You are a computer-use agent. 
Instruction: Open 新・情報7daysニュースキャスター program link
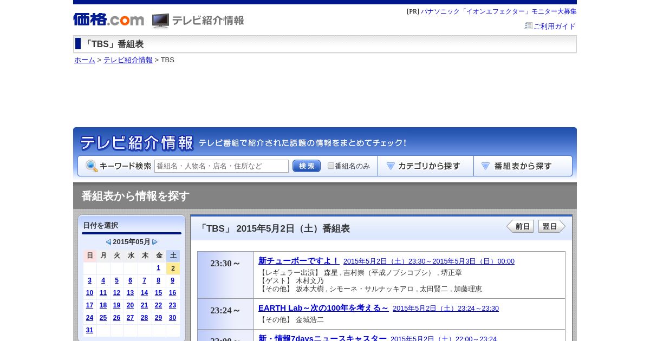point(322,339)
